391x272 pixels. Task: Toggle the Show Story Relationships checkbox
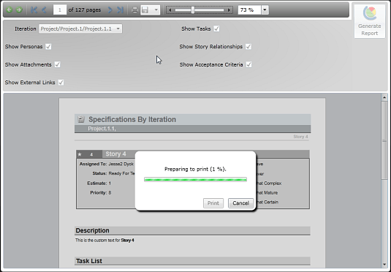click(248, 47)
